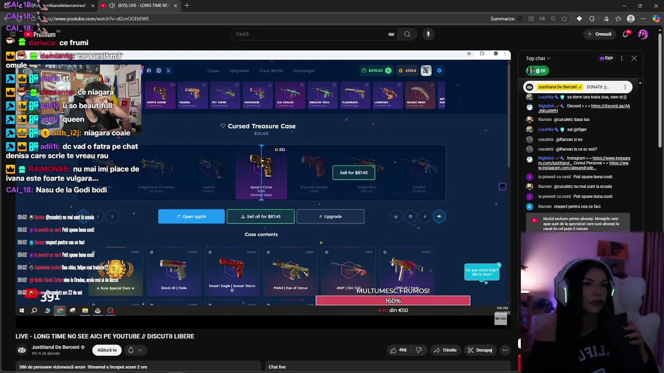Click the chat panel scroll up arrow
Viewport: 664px width, 373px height.
pos(640,83)
